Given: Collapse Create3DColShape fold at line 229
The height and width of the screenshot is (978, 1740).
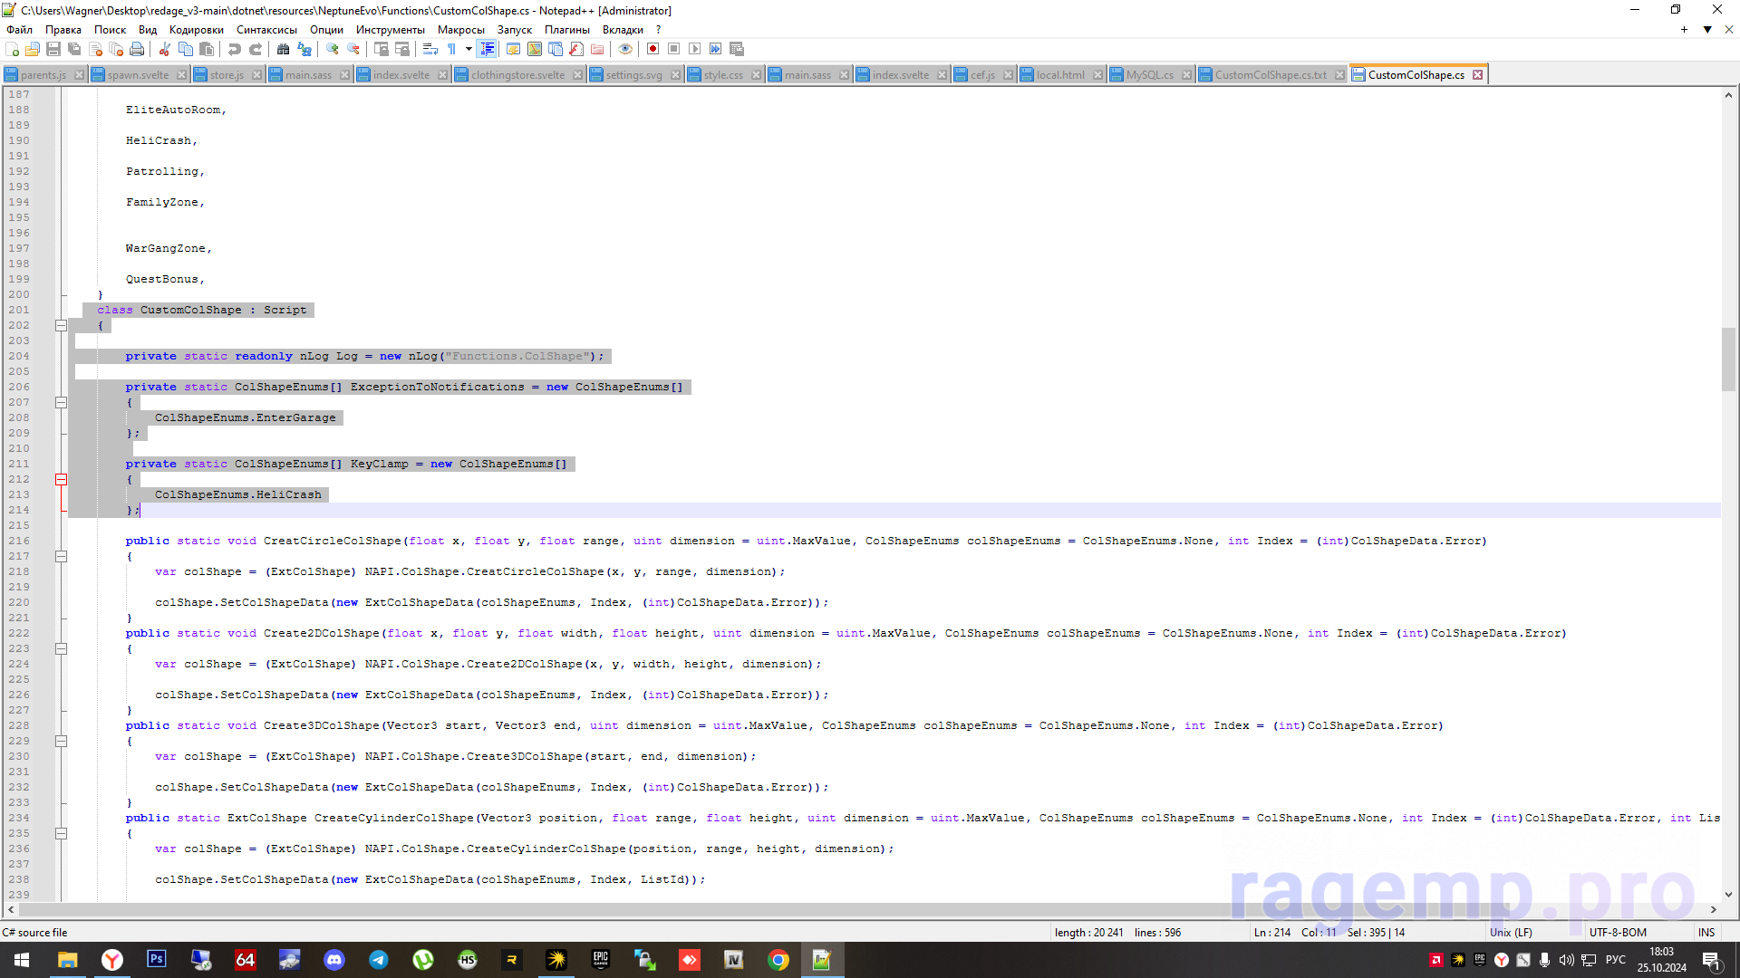Looking at the screenshot, I should point(61,741).
